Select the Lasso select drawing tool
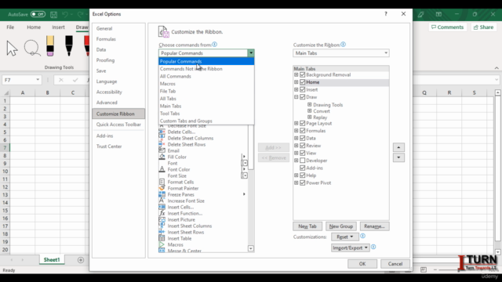 coord(32,48)
